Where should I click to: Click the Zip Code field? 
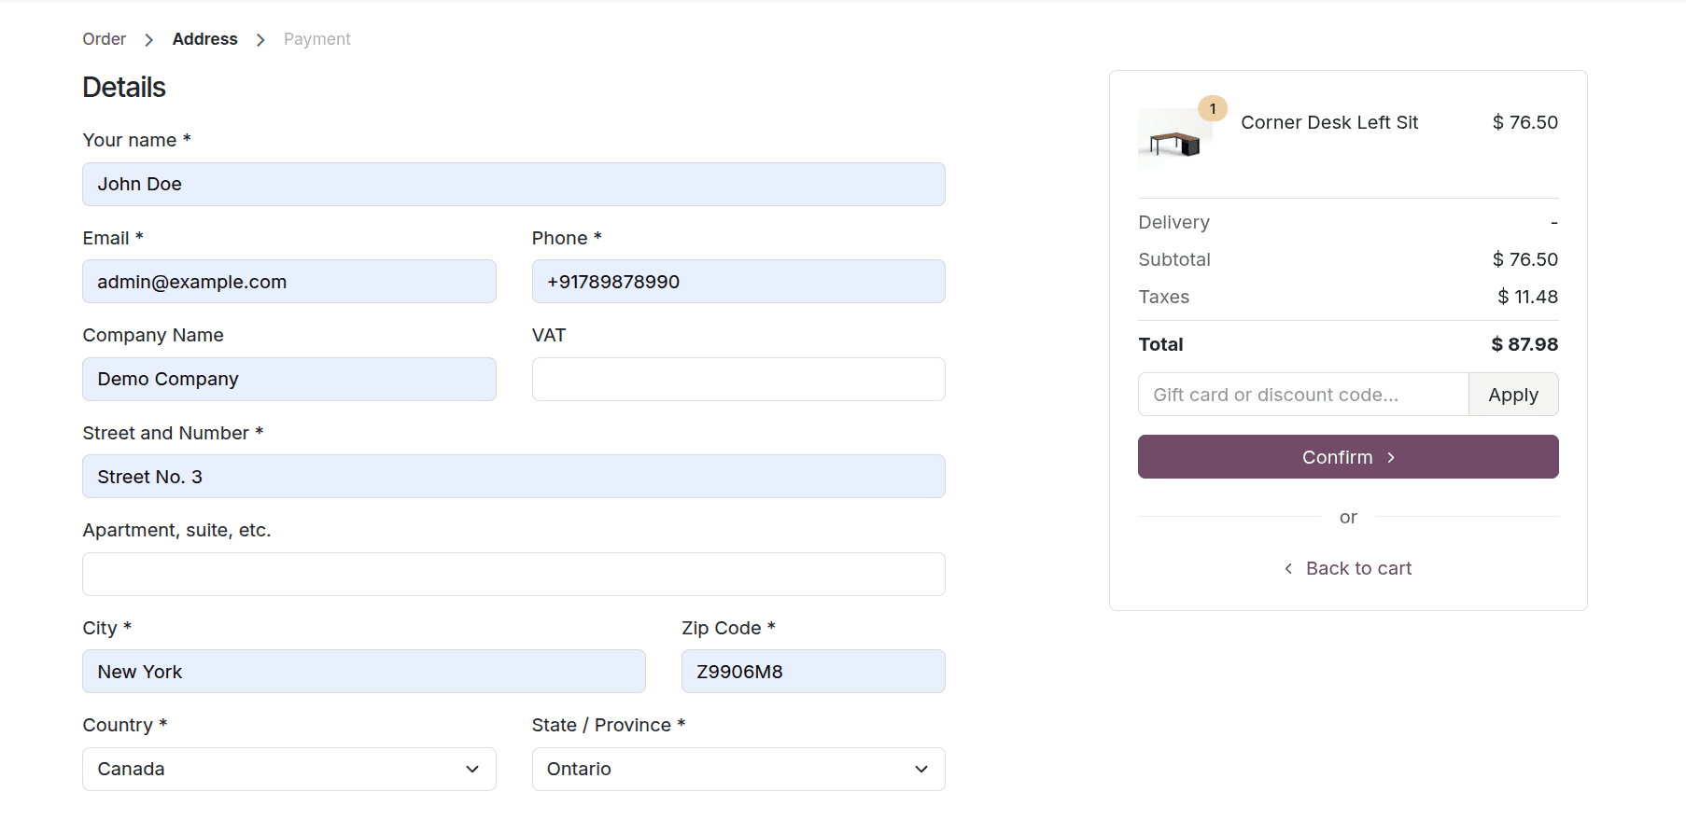(813, 672)
